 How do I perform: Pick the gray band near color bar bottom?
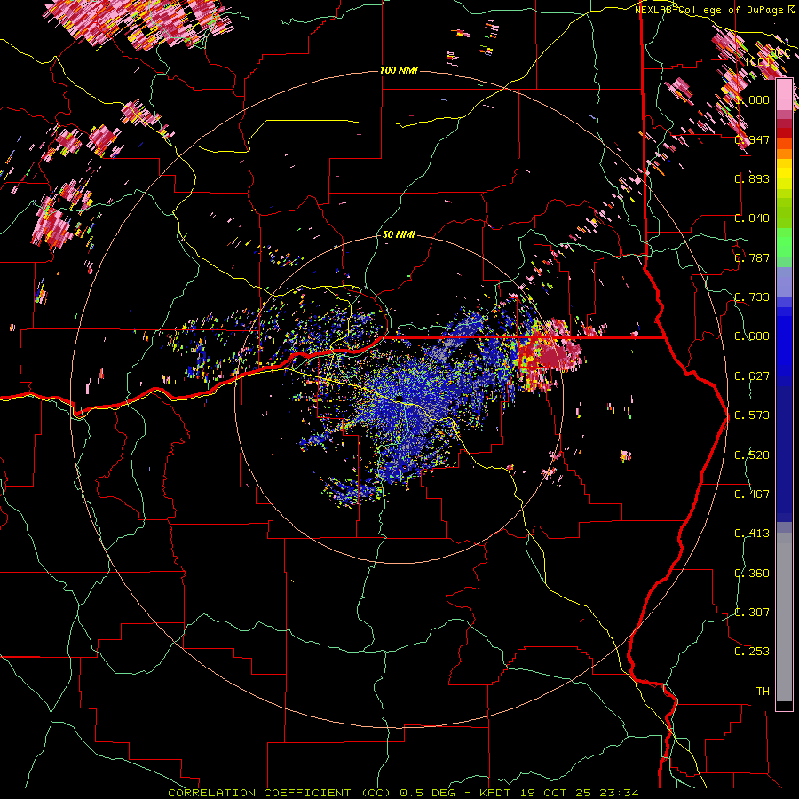click(784, 617)
